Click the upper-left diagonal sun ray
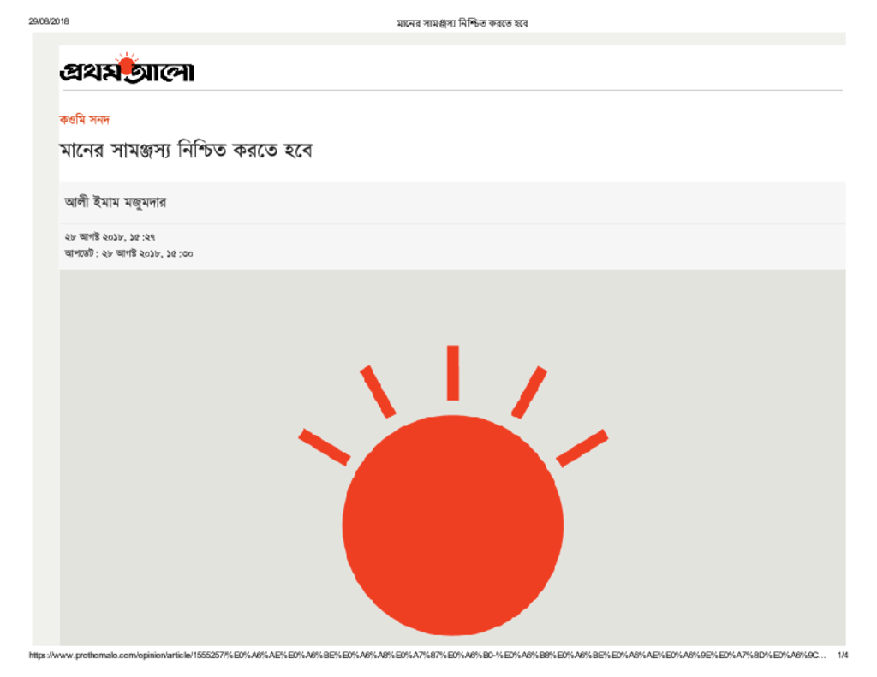Viewport: 877px width, 677px height. coord(378,391)
